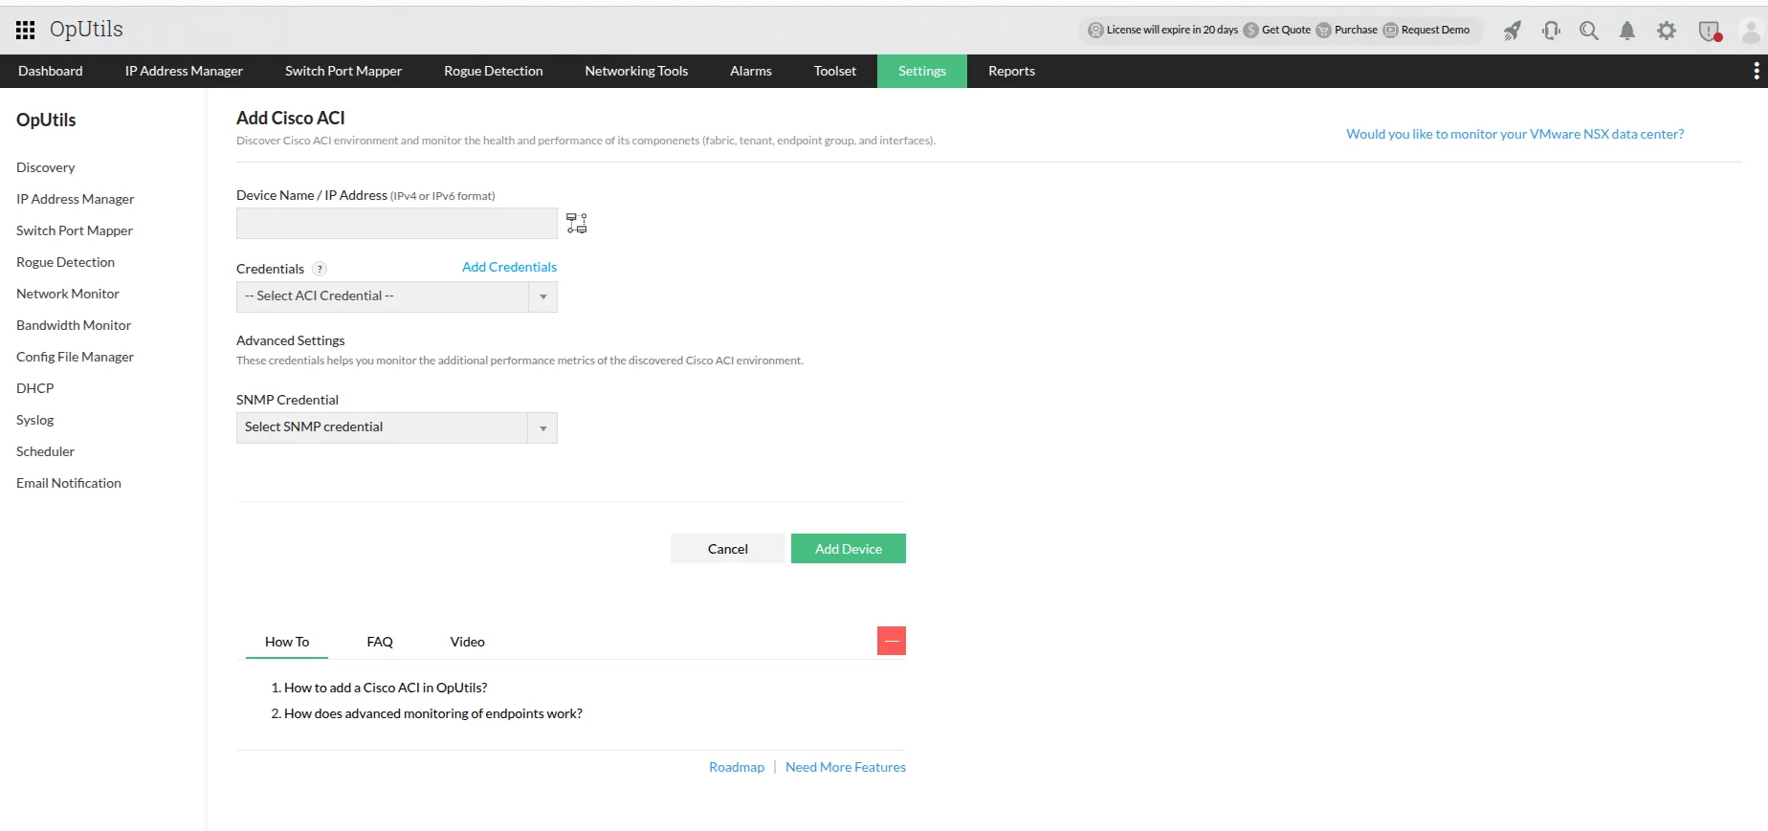Image resolution: width=1768 pixels, height=831 pixels.
Task: Switch to the How To tab
Action: 287,642
